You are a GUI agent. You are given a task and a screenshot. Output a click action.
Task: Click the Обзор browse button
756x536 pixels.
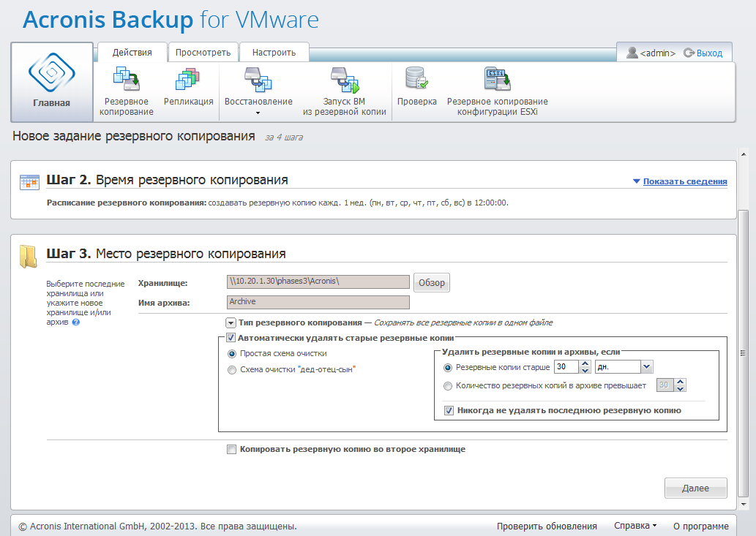(x=432, y=283)
